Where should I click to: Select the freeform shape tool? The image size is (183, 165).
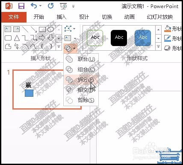[x=8, y=46]
